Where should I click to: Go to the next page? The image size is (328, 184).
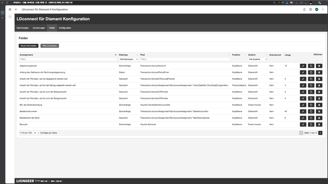(x=320, y=133)
